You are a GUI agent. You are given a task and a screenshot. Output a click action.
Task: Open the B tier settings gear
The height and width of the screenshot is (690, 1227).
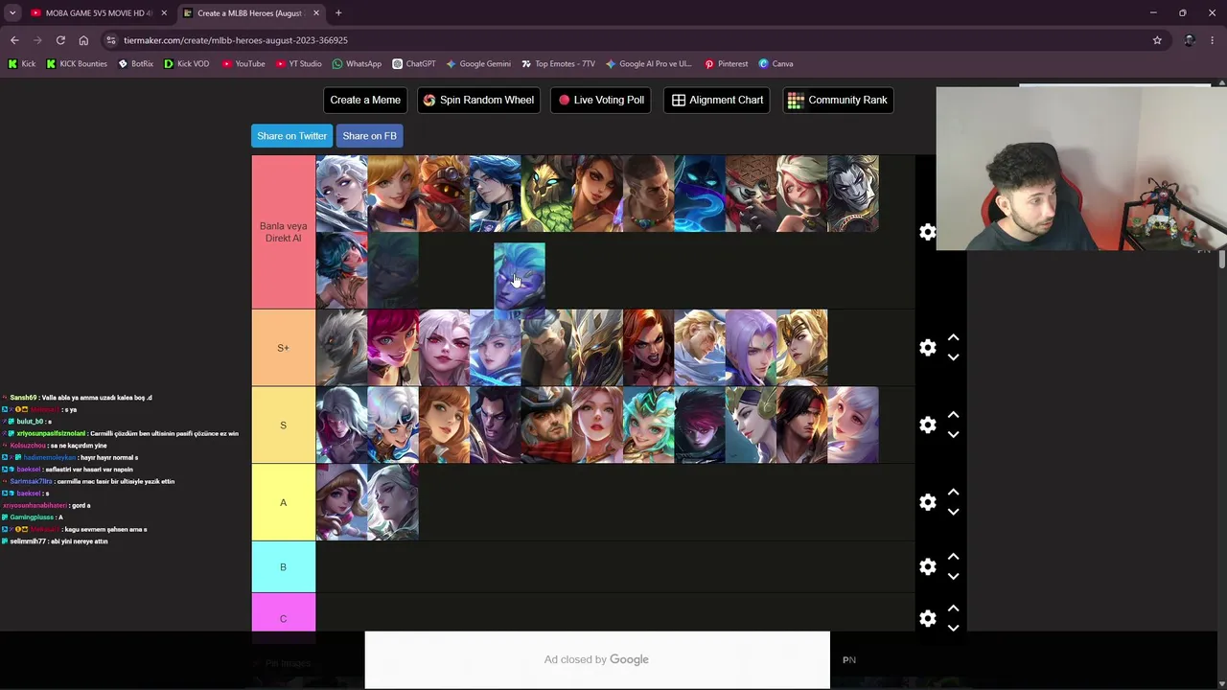point(927,567)
